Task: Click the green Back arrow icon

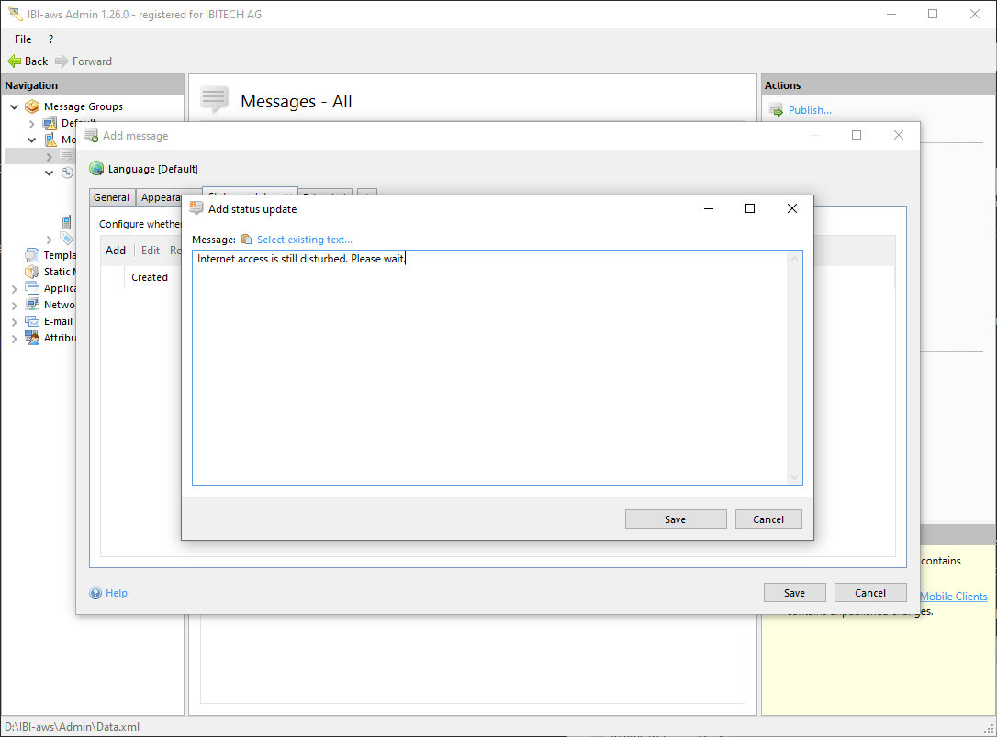Action: click(x=14, y=61)
